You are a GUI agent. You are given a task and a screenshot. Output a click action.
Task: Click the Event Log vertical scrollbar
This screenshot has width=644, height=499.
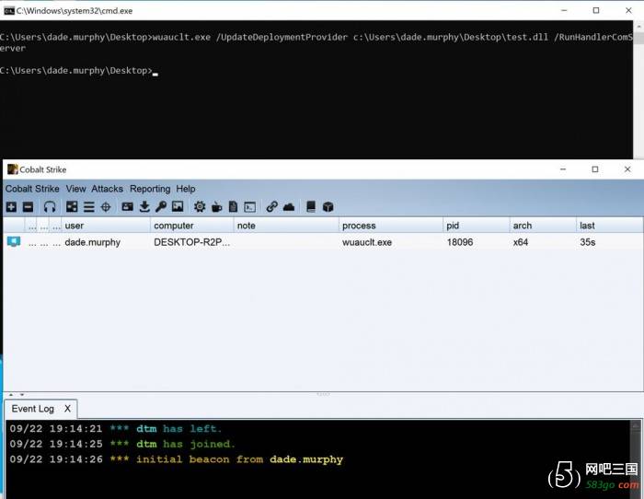(637, 459)
